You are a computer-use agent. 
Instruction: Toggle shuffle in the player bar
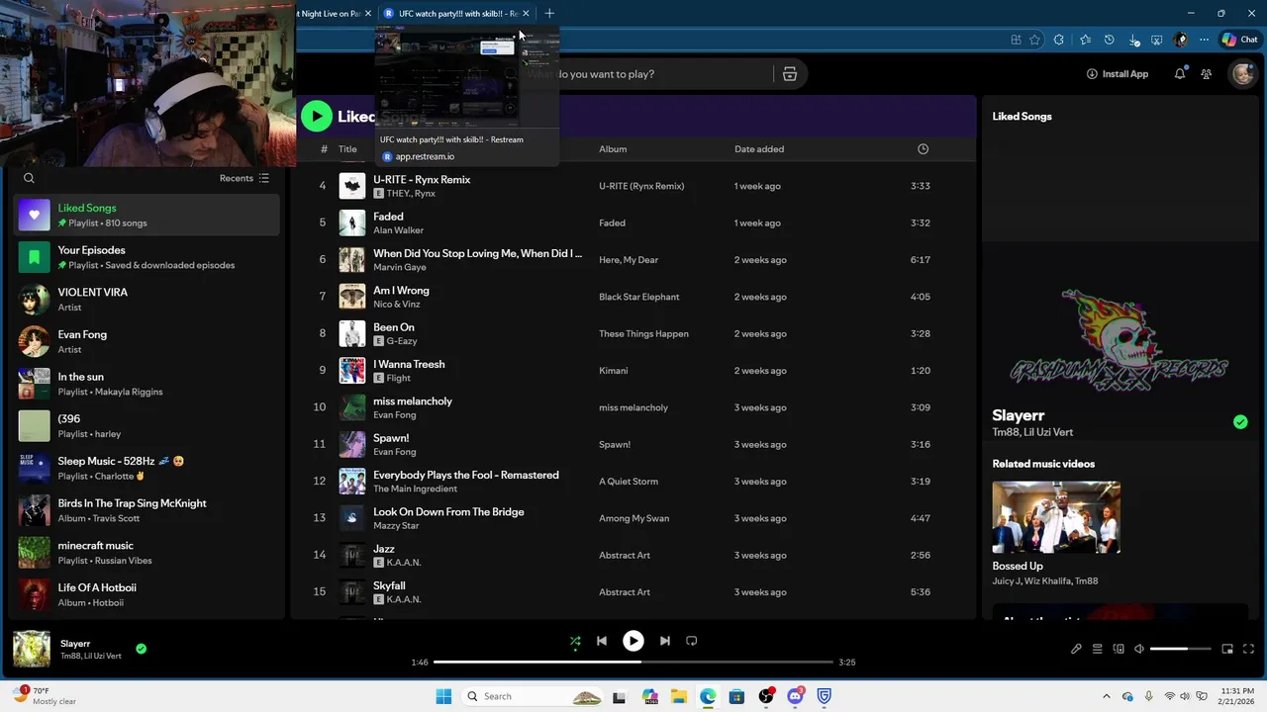click(x=575, y=641)
